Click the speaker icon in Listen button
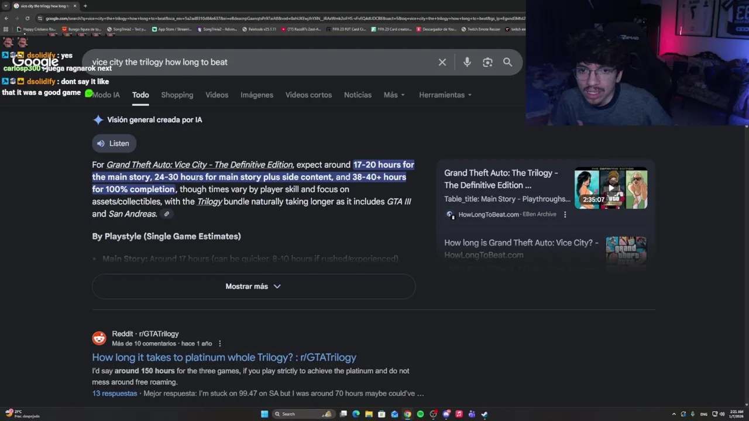749x421 pixels. [101, 143]
